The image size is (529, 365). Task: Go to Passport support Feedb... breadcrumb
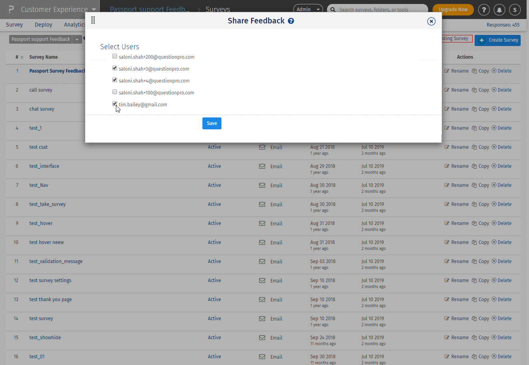(x=150, y=10)
